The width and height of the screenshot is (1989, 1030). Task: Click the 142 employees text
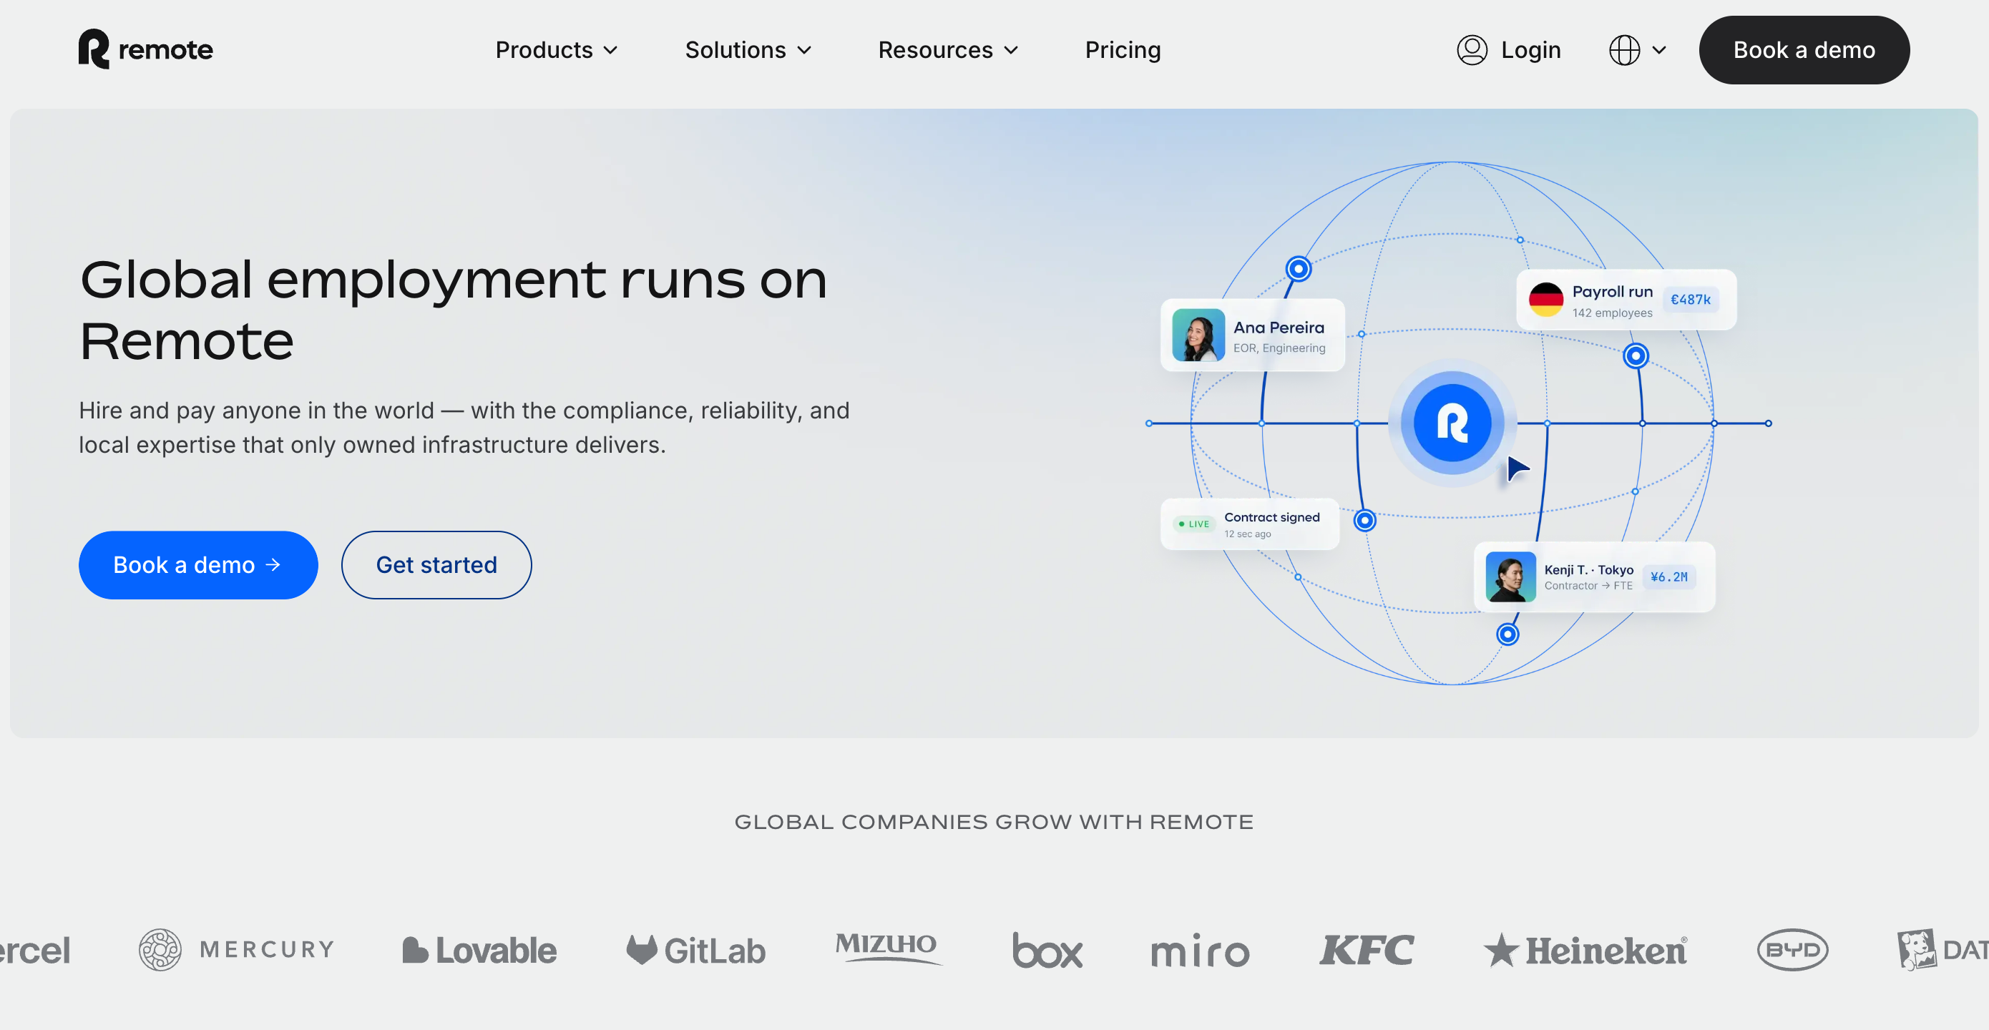pyautogui.click(x=1612, y=313)
